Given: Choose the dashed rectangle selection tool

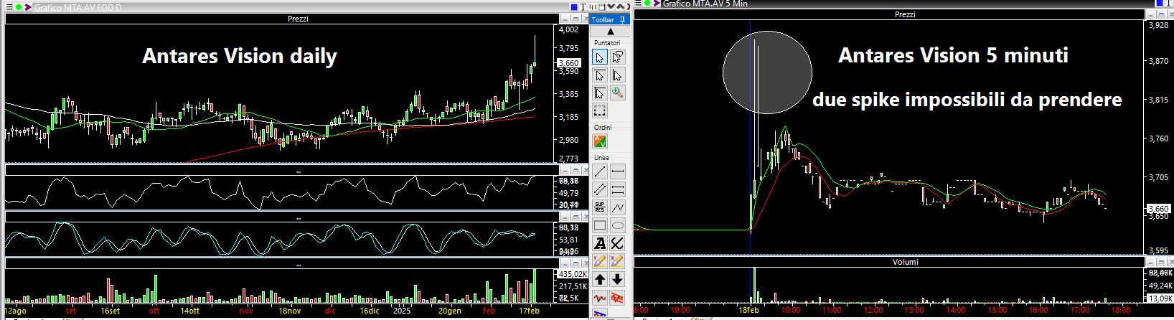Looking at the screenshot, I should click(600, 110).
